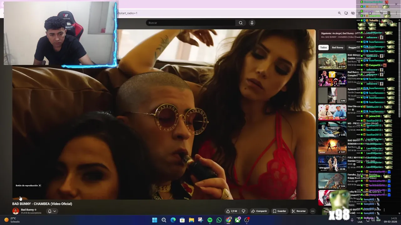The image size is (401, 225).
Task: Open the 40:11 Una Cita video thumbnail
Action: click(x=332, y=112)
